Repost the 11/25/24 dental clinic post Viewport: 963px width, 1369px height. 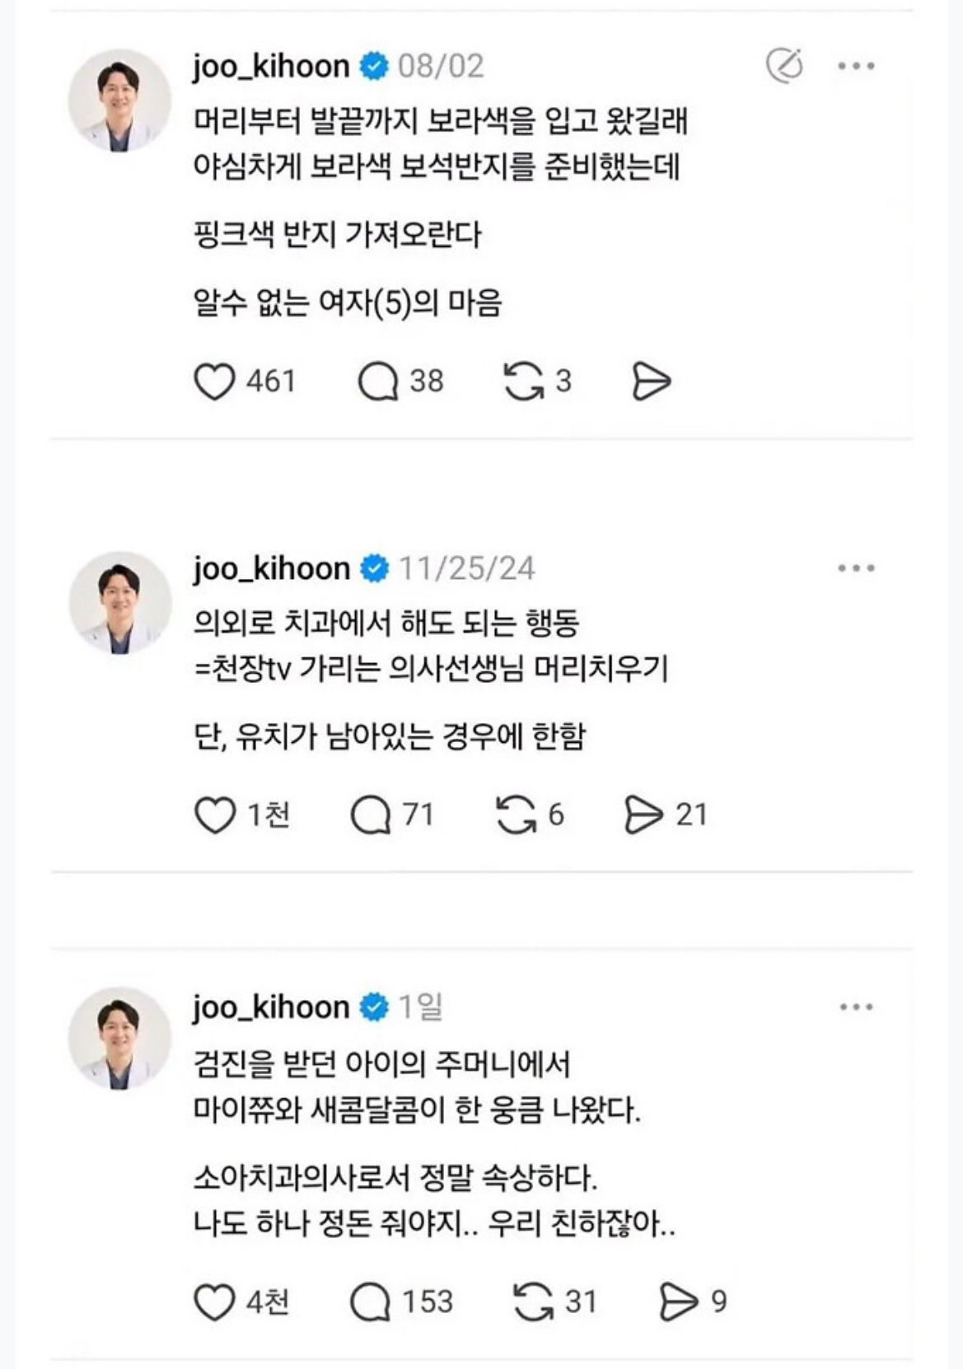(517, 815)
